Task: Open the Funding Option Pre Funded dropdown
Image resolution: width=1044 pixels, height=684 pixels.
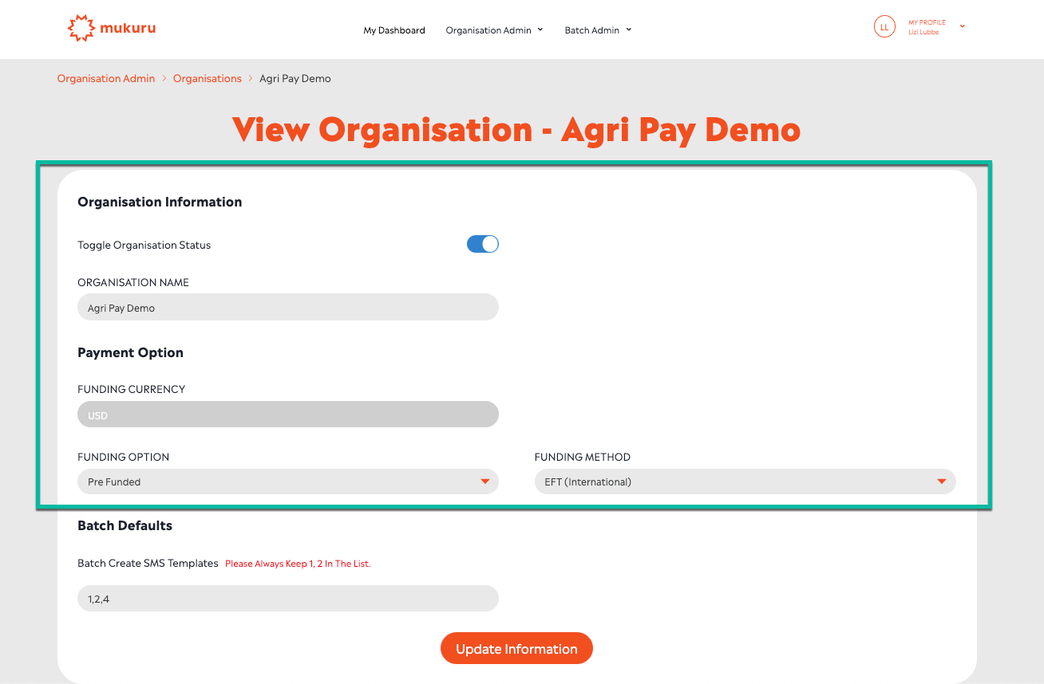Action: click(287, 482)
